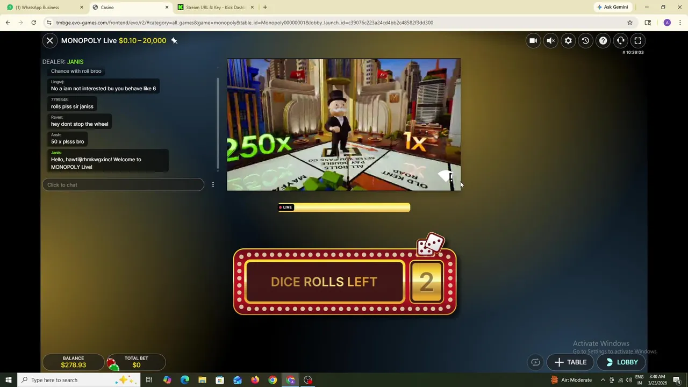688x387 pixels.
Task: Click the circular refresh icon near +TABLE
Action: click(535, 362)
